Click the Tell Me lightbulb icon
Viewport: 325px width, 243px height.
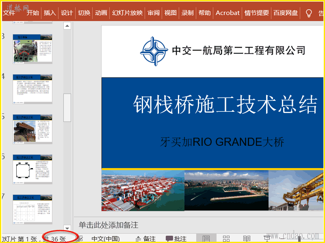(x=309, y=13)
